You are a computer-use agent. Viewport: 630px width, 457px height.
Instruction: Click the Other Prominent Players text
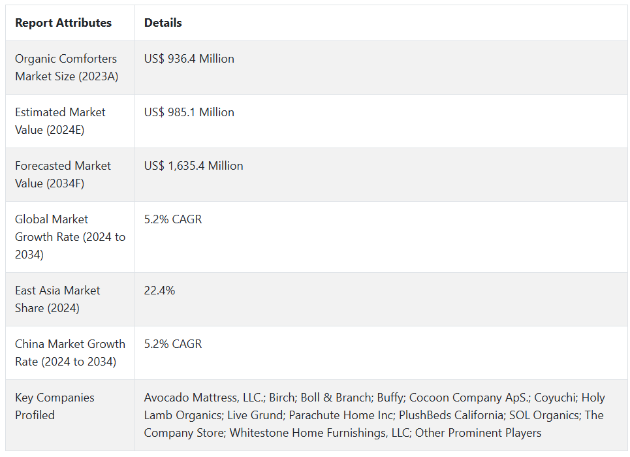point(478,433)
